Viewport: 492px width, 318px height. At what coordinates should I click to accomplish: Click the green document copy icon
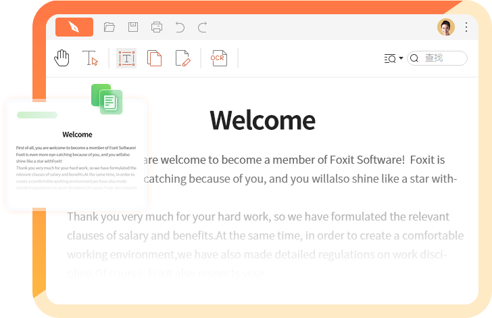tap(107, 99)
